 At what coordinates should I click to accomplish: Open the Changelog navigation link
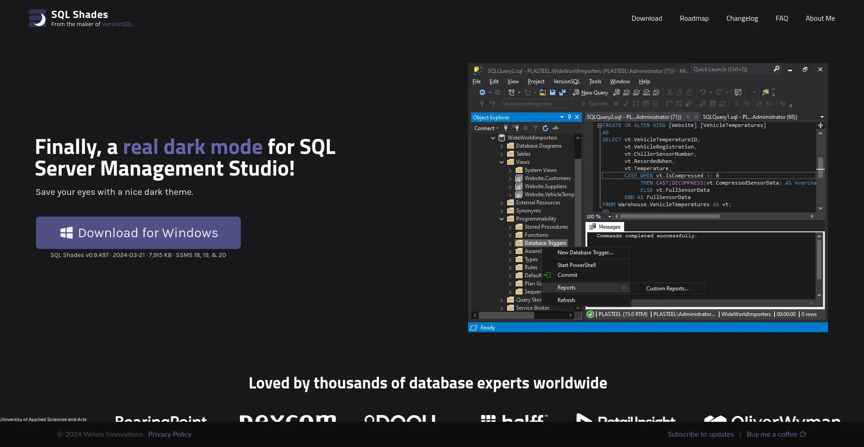point(742,18)
